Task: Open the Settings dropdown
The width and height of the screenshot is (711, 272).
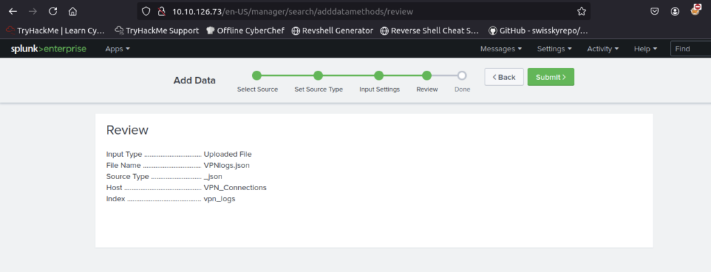Action: (x=554, y=49)
